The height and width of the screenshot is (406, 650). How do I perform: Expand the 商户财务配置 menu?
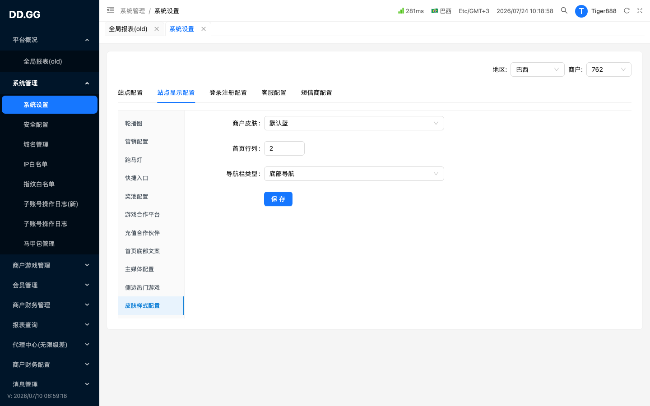[50, 364]
